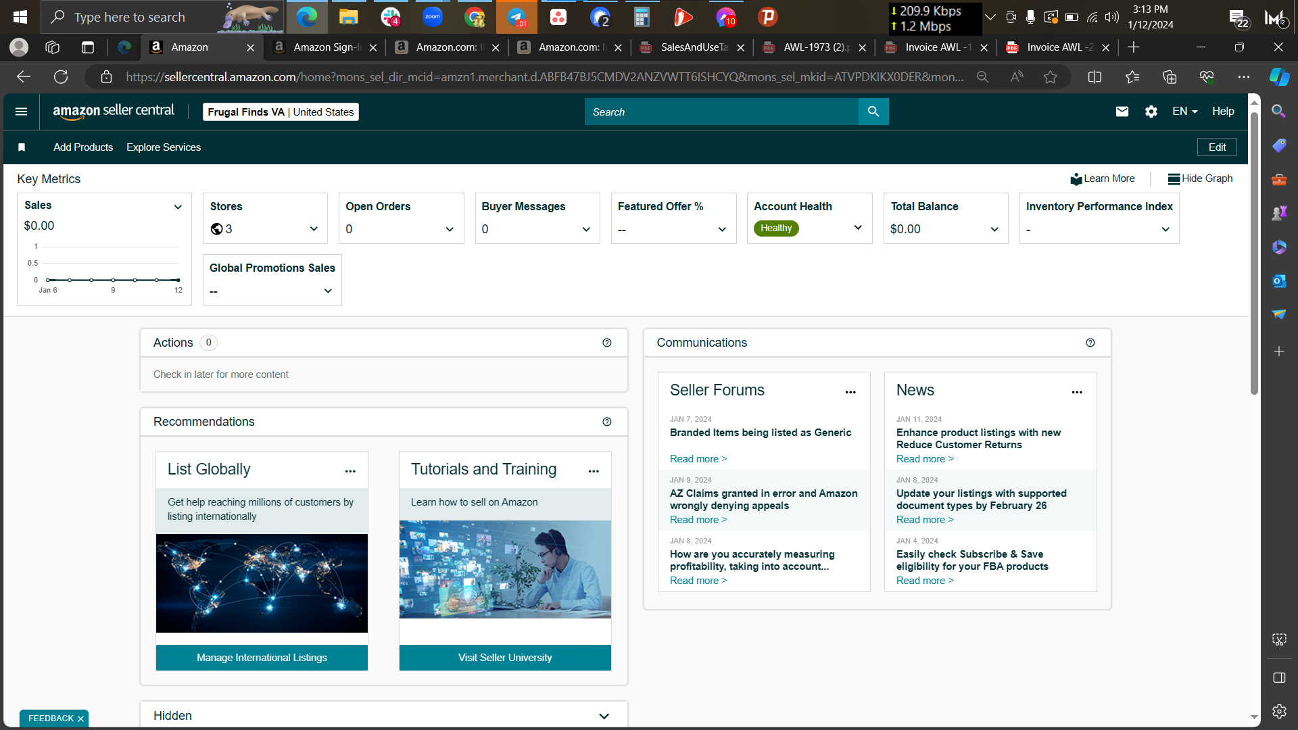
Task: Click the Visit Seller University button
Action: (505, 658)
